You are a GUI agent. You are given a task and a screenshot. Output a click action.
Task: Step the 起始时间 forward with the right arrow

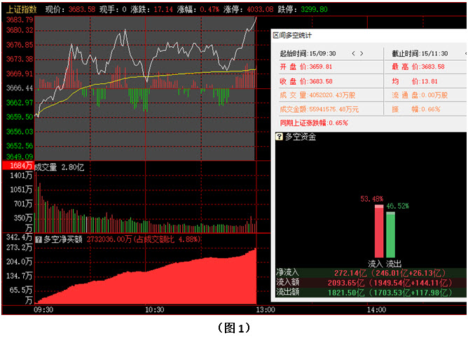click(362, 53)
